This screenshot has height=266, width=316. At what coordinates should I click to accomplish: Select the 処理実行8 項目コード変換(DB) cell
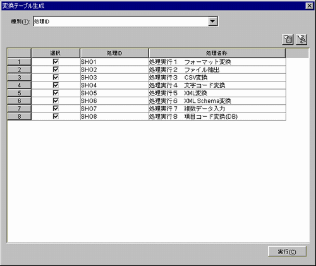pos(217,116)
